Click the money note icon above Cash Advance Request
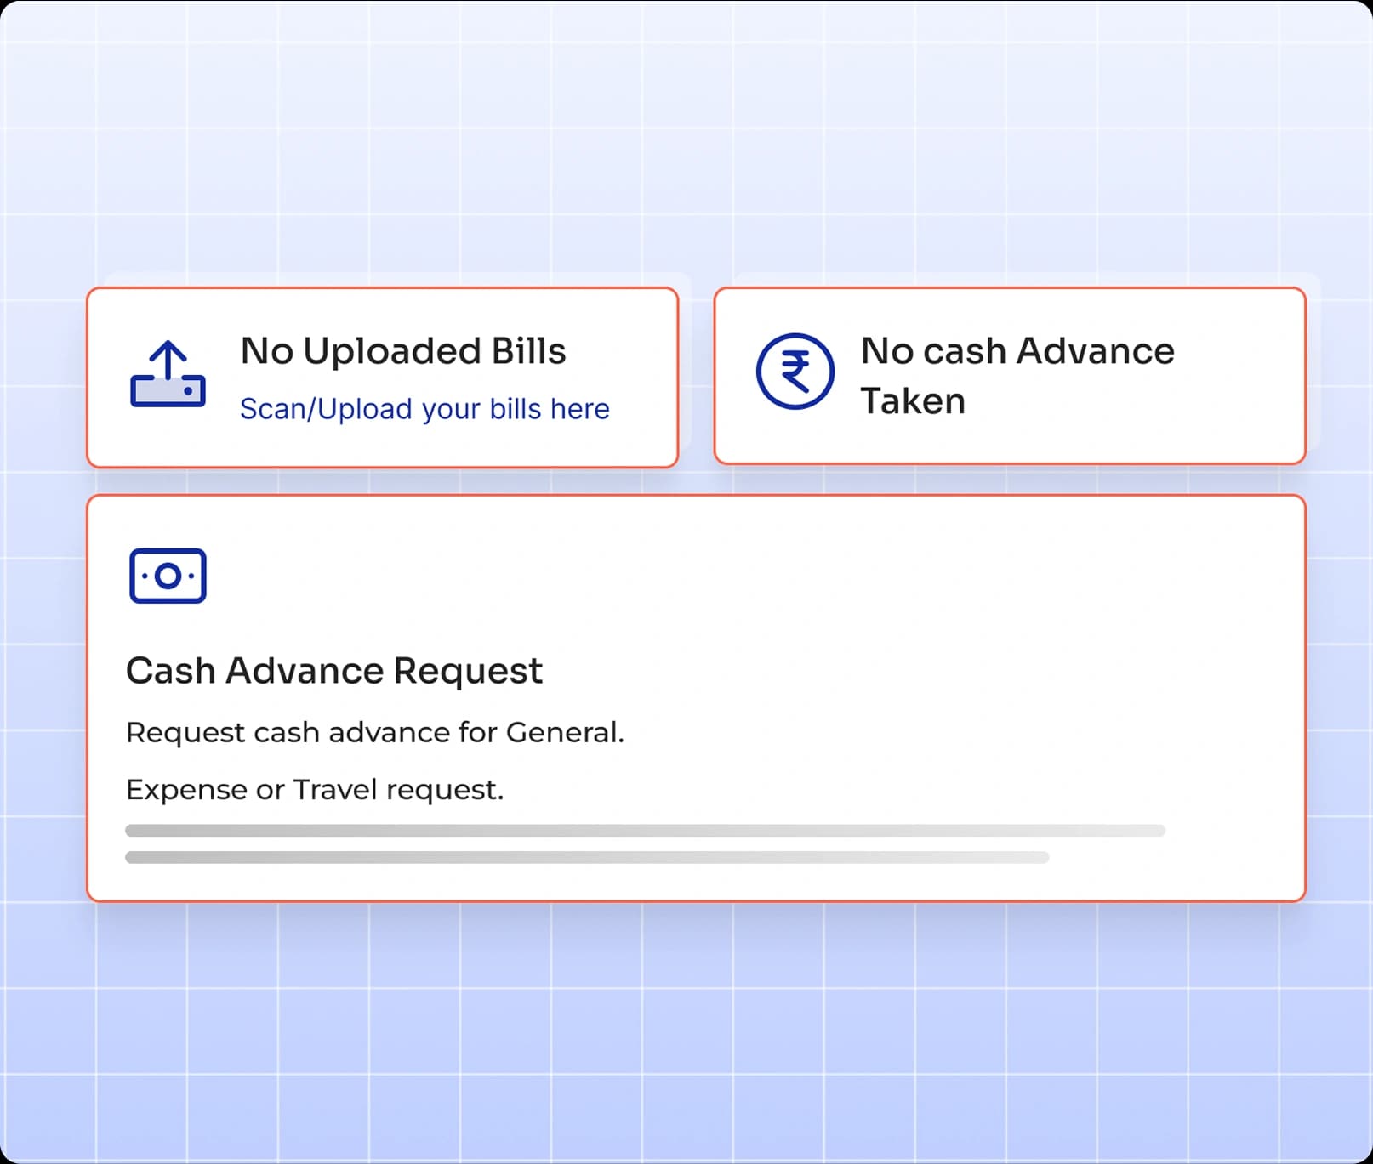The image size is (1373, 1164). pyautogui.click(x=167, y=576)
